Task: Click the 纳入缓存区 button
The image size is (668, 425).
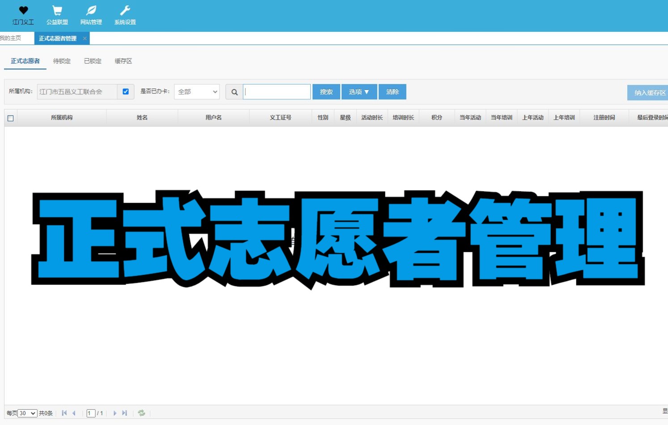Action: tap(648, 93)
